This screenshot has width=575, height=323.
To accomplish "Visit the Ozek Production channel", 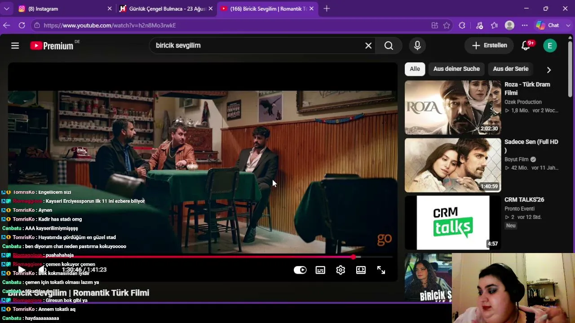I will point(523,102).
